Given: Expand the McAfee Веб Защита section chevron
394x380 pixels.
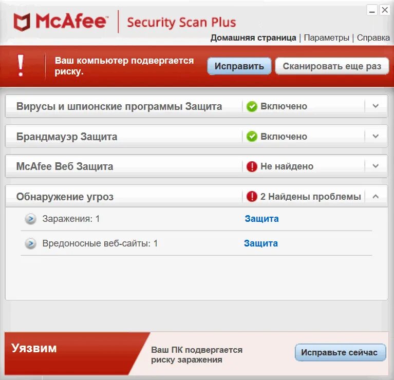Looking at the screenshot, I should [x=376, y=166].
